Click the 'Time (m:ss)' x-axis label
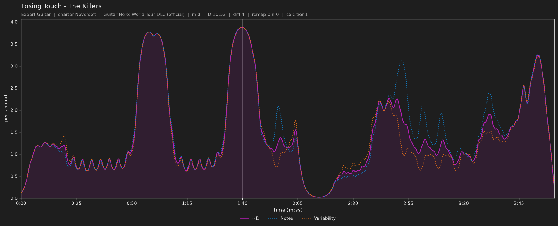The image size is (558, 226). coord(287,210)
